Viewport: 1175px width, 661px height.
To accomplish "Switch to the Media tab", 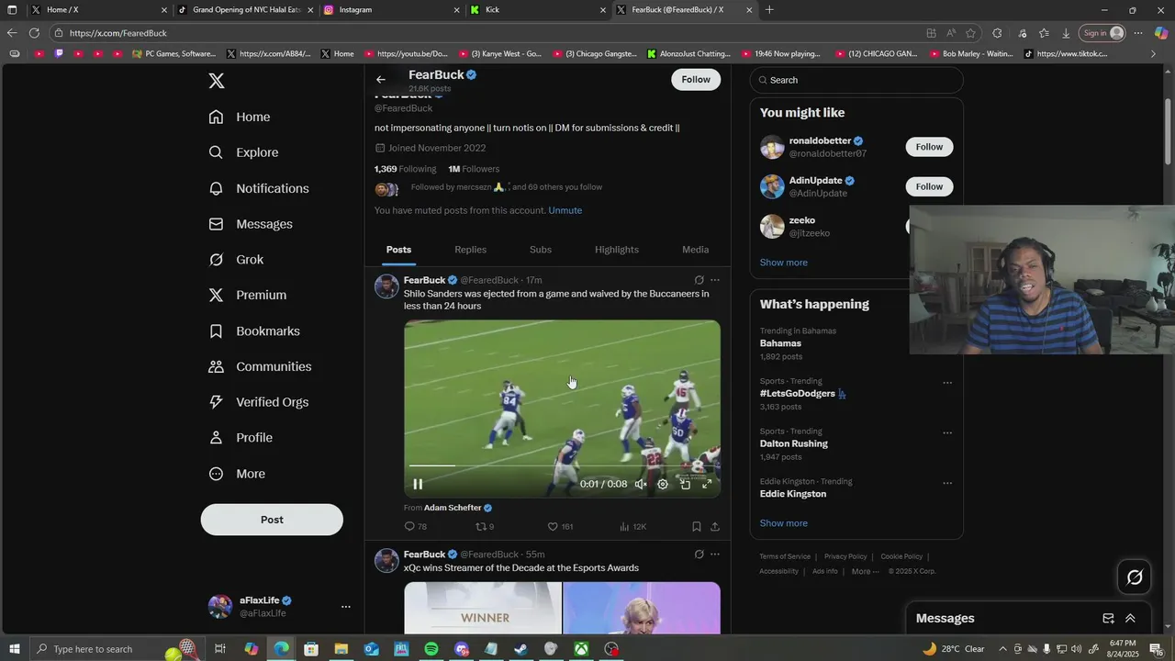I will pyautogui.click(x=695, y=250).
